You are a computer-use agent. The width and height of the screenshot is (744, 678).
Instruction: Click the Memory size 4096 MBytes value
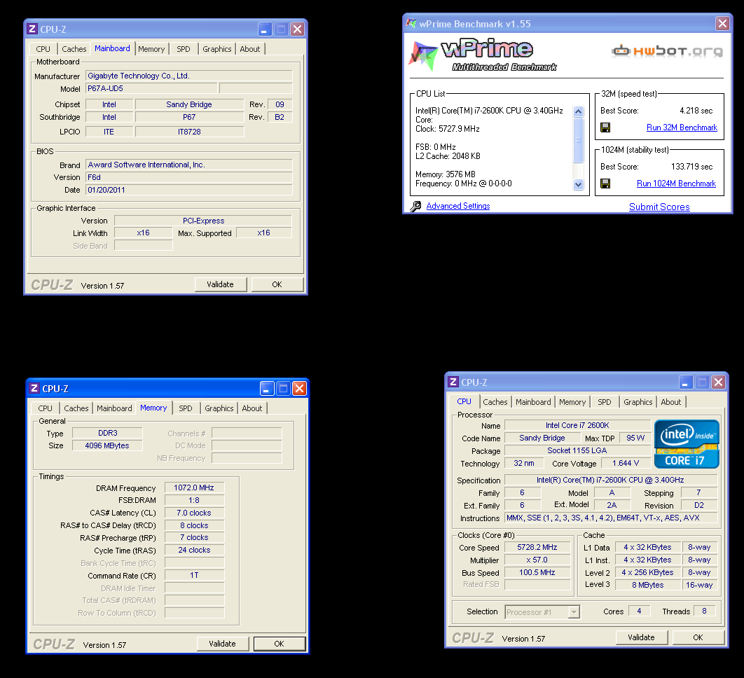click(x=107, y=445)
